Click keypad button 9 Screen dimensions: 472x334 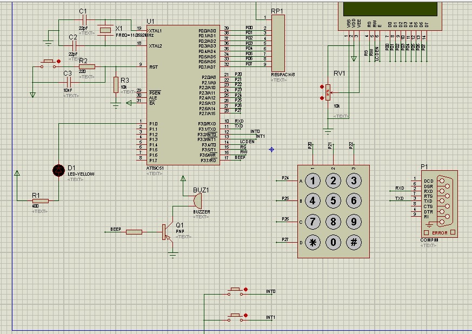(354, 222)
